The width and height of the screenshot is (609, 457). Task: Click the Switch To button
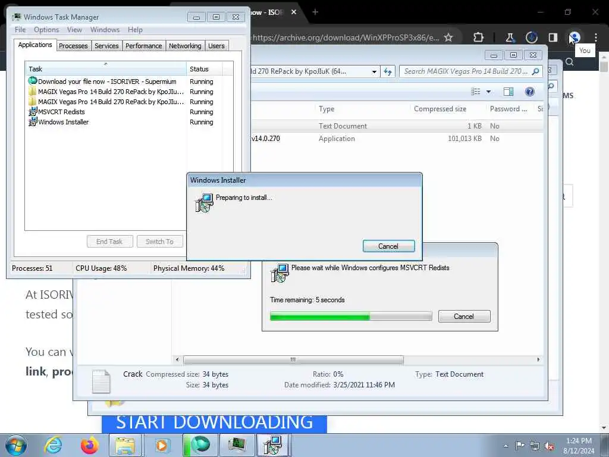click(159, 242)
